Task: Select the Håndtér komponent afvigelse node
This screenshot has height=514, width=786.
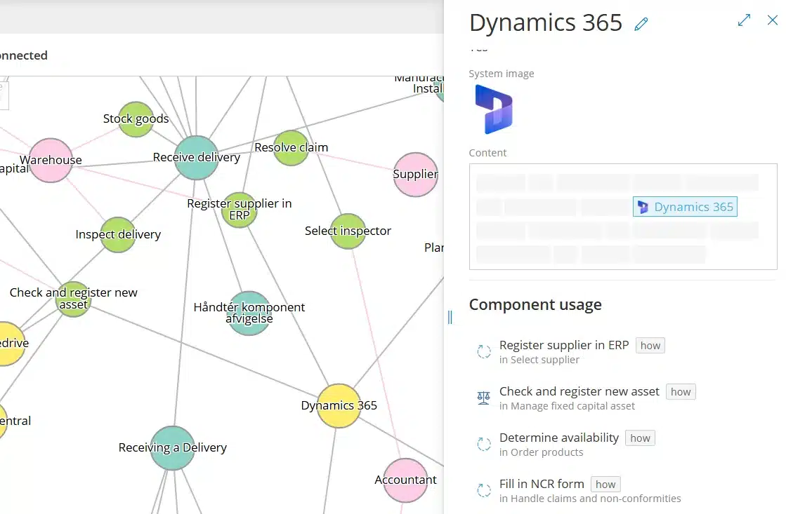Action: (x=249, y=313)
